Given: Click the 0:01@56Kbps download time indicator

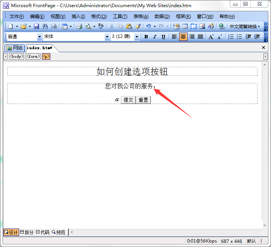Looking at the screenshot, I should 202,241.
